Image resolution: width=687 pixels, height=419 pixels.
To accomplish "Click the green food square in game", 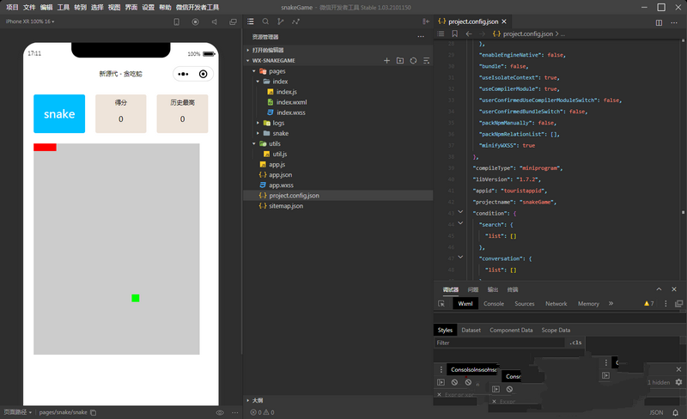I will tap(136, 298).
